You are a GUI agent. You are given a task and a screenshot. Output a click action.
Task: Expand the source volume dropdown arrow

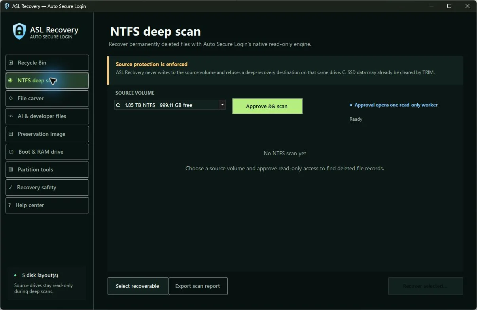click(222, 105)
